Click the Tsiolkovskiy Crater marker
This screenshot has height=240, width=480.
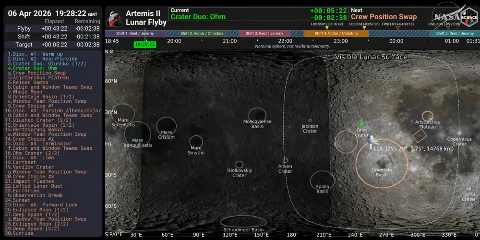(239, 165)
